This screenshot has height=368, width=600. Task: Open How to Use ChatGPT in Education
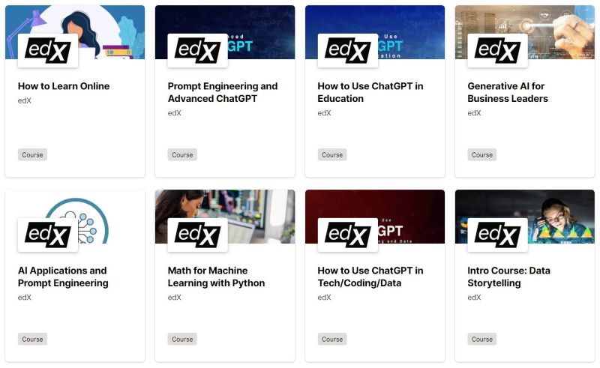370,92
